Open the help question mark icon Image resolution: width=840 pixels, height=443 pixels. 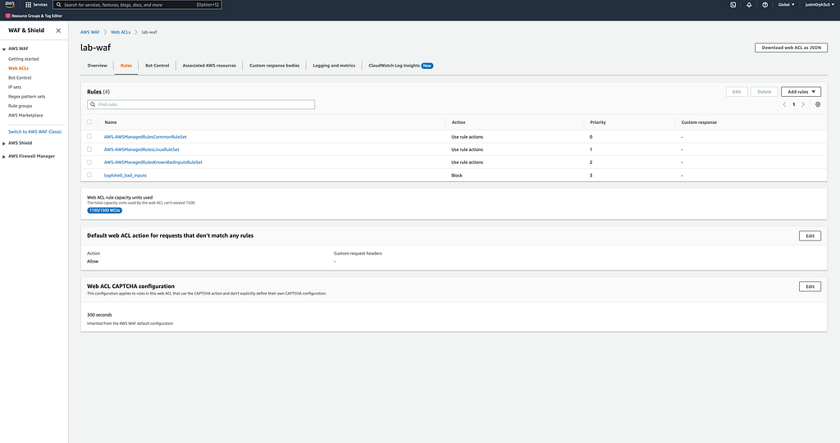765,4
